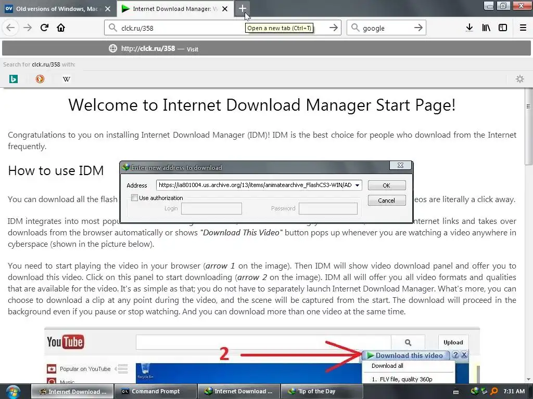Close the Enter new address dialog
The height and width of the screenshot is (399, 533).
pos(400,165)
